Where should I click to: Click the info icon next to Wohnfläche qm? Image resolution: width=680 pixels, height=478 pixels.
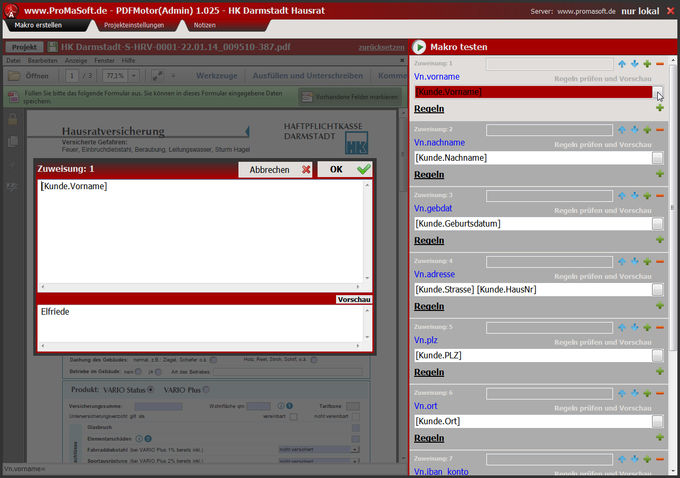coord(281,406)
